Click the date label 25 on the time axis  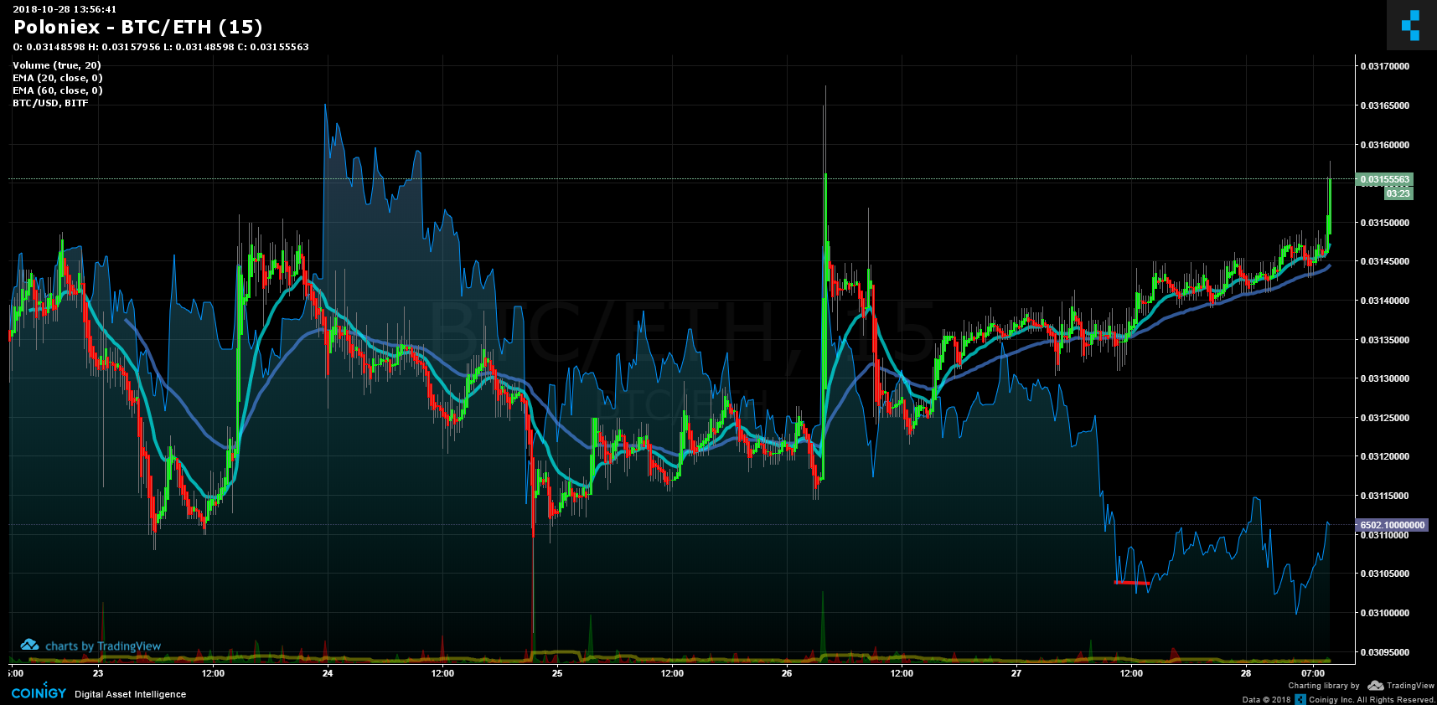pos(557,673)
